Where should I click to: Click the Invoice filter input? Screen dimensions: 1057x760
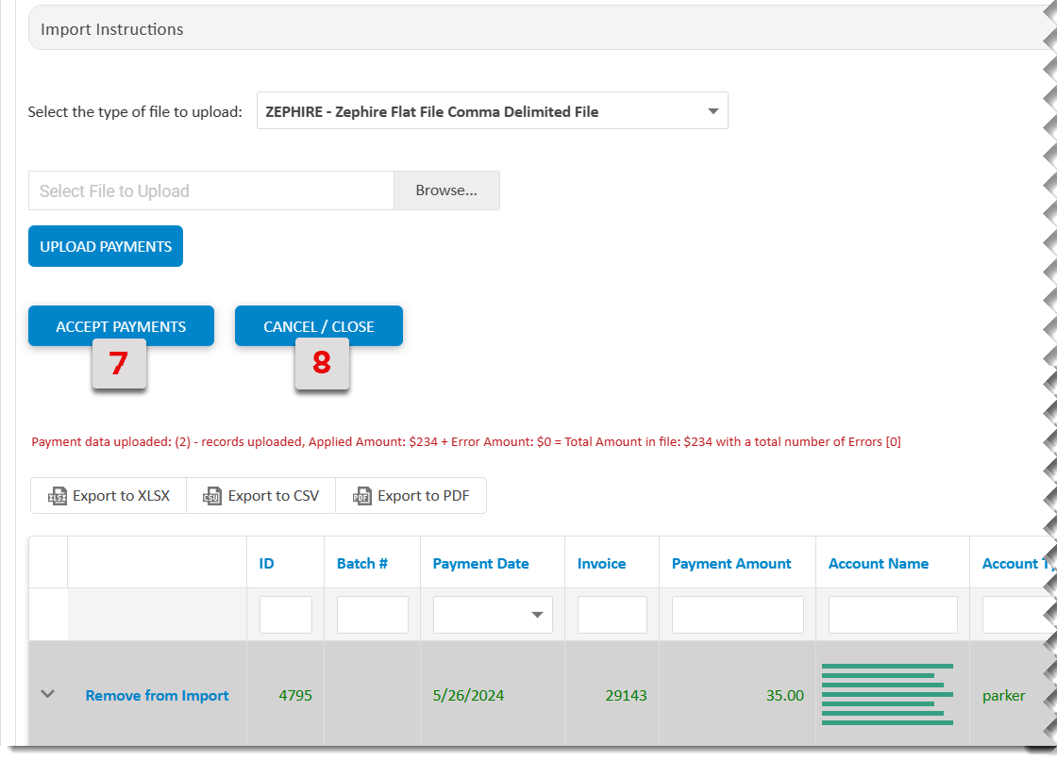[x=612, y=615]
